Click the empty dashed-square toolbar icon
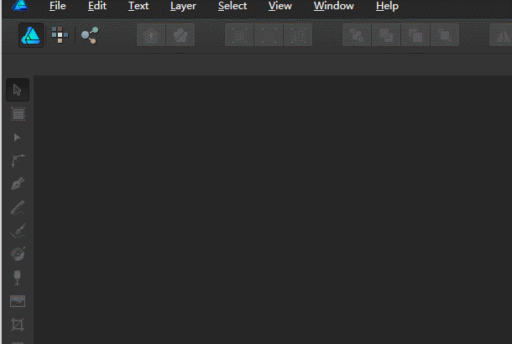Image resolution: width=512 pixels, height=344 pixels. [269, 35]
